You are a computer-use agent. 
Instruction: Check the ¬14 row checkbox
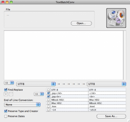[48, 110]
